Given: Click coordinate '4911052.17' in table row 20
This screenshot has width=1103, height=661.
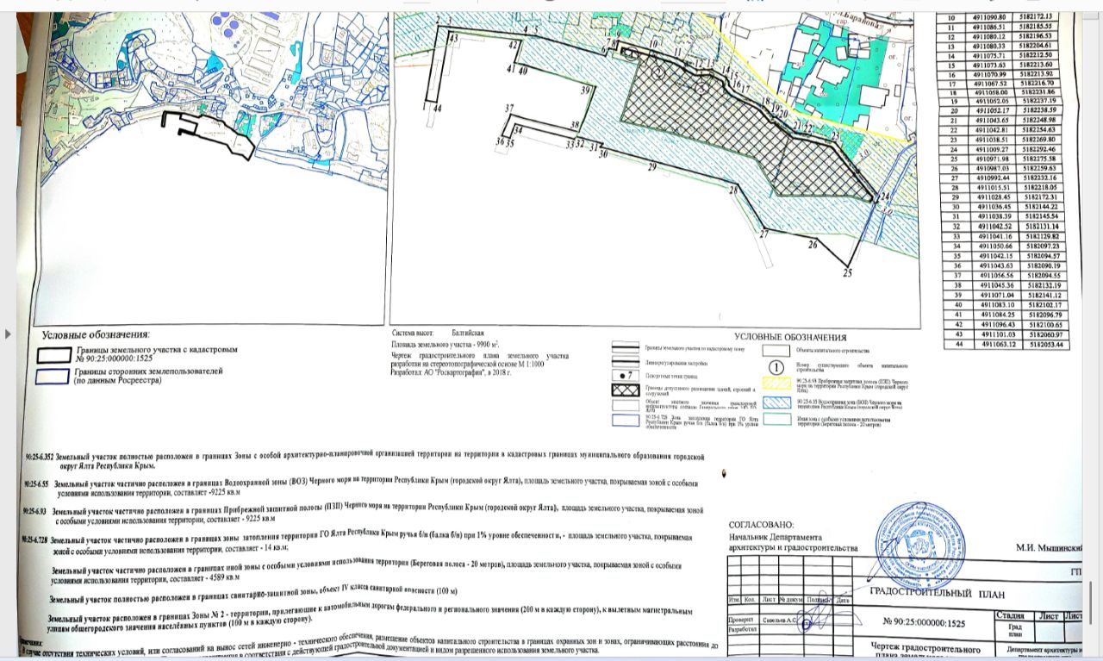Looking at the screenshot, I should point(992,111).
